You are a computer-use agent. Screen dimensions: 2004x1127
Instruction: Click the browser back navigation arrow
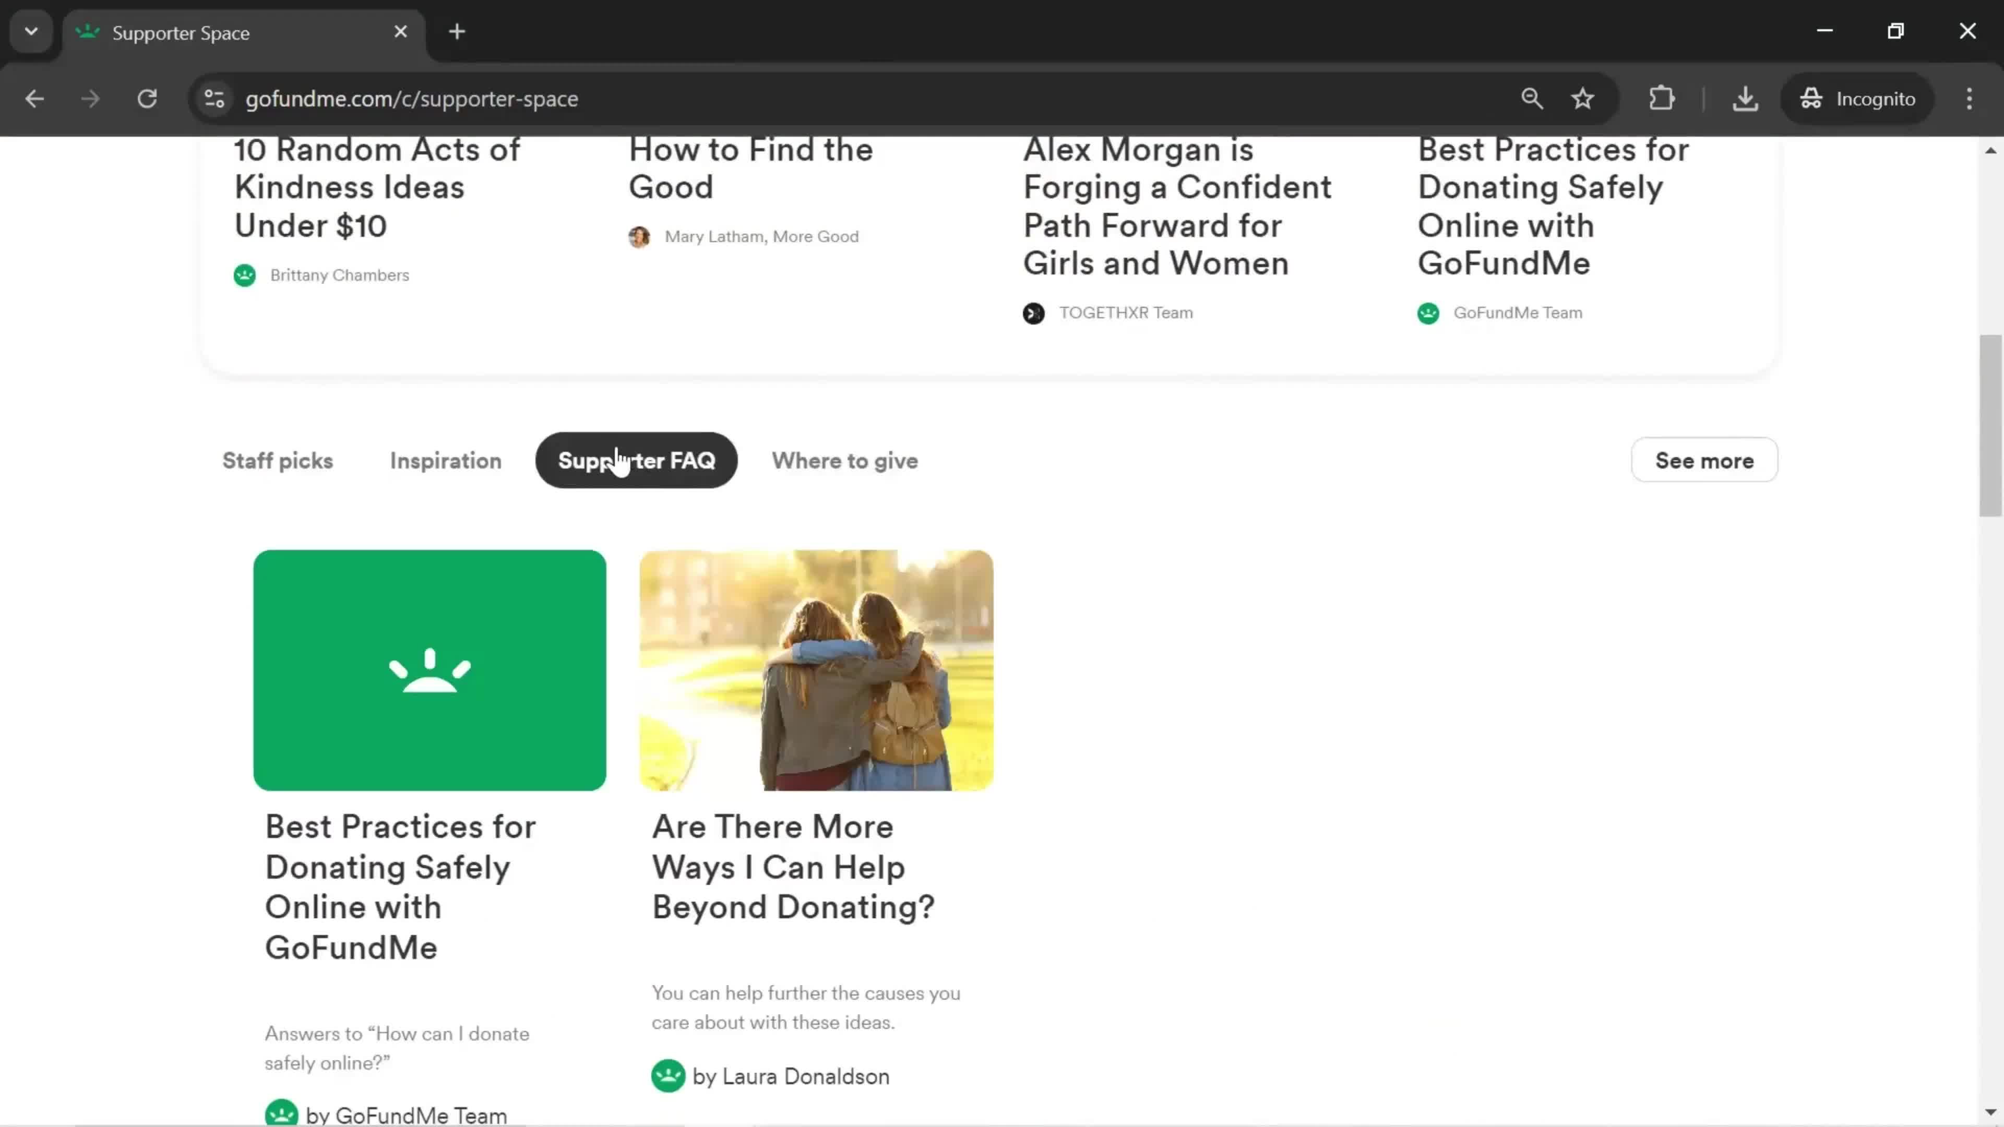34,98
